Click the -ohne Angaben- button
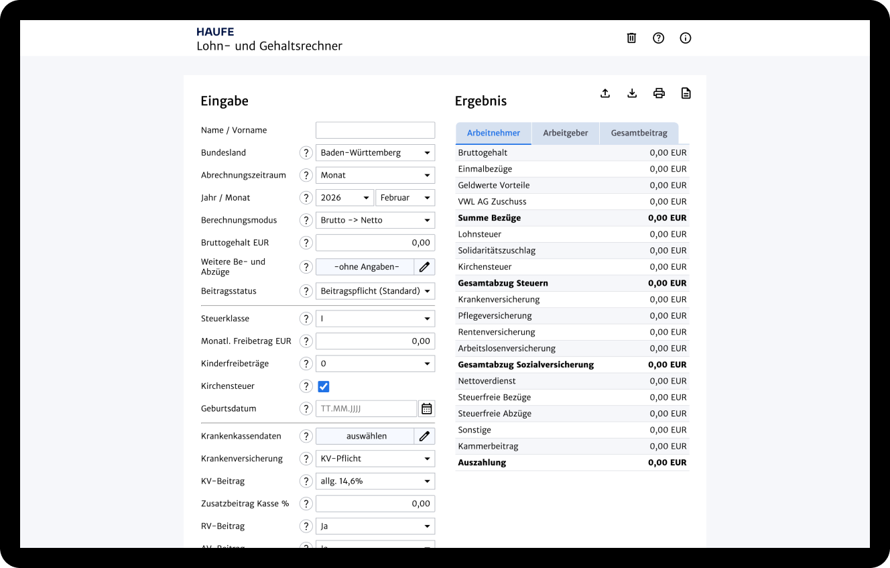Viewport: 890px width, 568px height. tap(365, 267)
